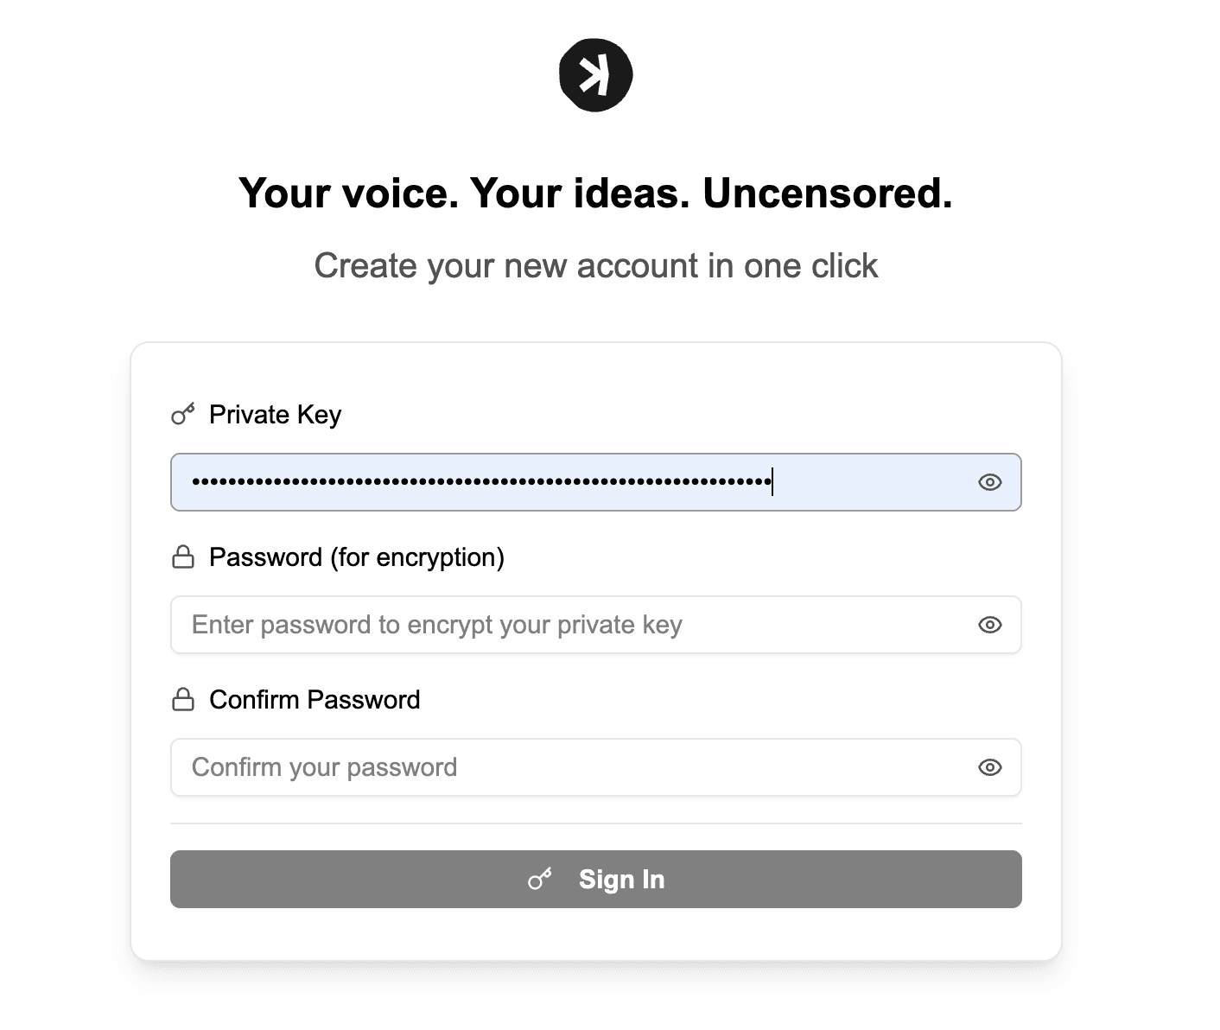The width and height of the screenshot is (1220, 1030).
Task: Click the round black app logo
Action: tap(595, 75)
